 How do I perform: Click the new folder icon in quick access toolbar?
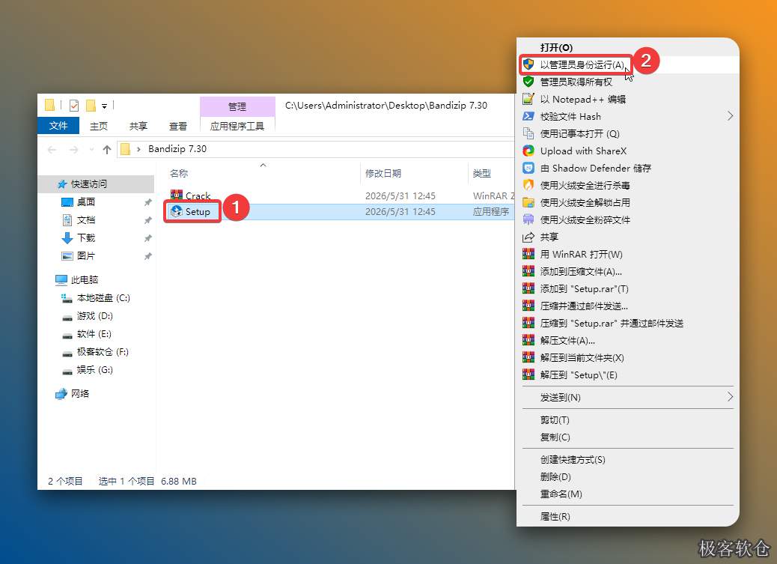[x=91, y=105]
